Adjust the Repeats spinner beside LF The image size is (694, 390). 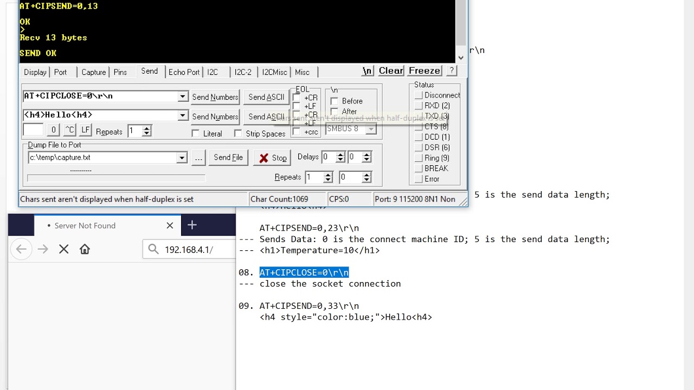click(x=146, y=131)
